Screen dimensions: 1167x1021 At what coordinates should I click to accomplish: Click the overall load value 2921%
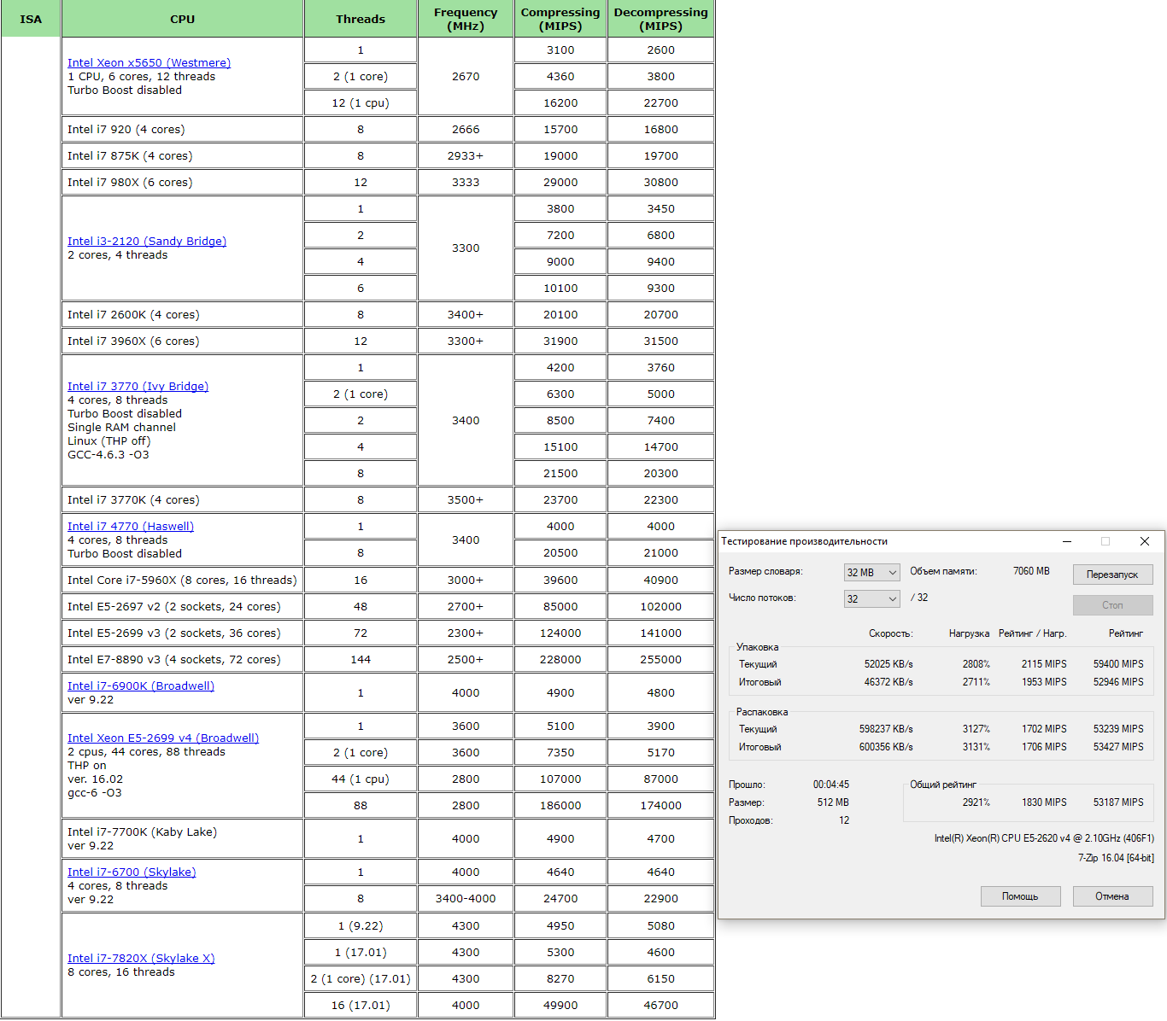pyautogui.click(x=976, y=802)
